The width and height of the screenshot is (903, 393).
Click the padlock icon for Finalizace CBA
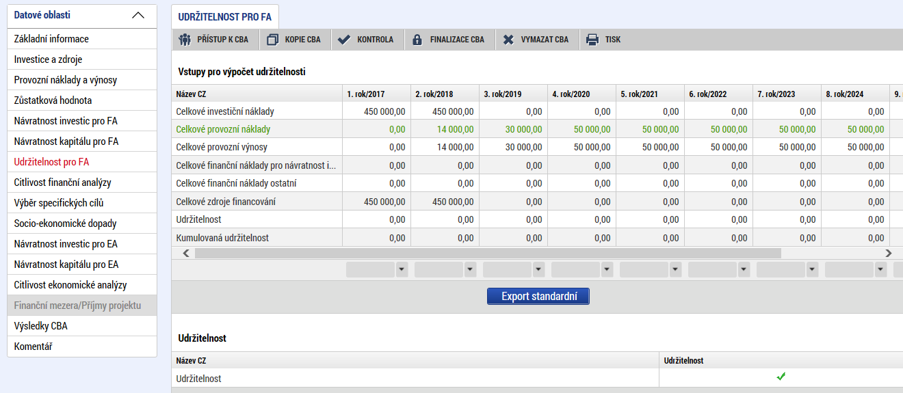(417, 40)
